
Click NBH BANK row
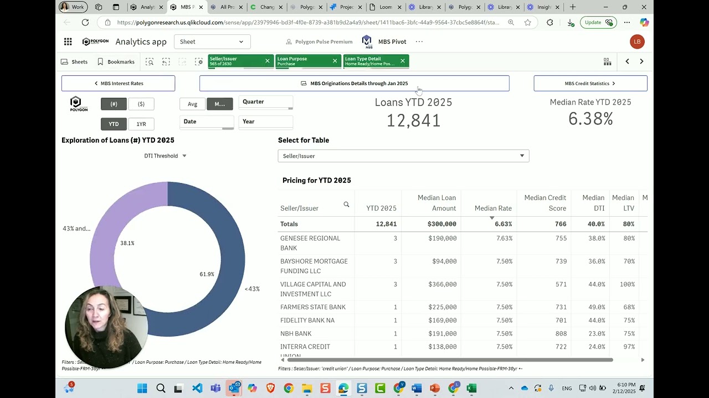[x=463, y=334]
